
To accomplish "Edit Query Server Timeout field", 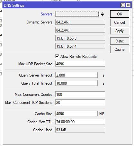I will 76,75.
